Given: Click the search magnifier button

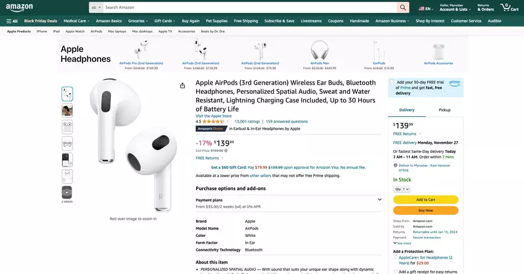Looking at the screenshot, I should point(403,7).
